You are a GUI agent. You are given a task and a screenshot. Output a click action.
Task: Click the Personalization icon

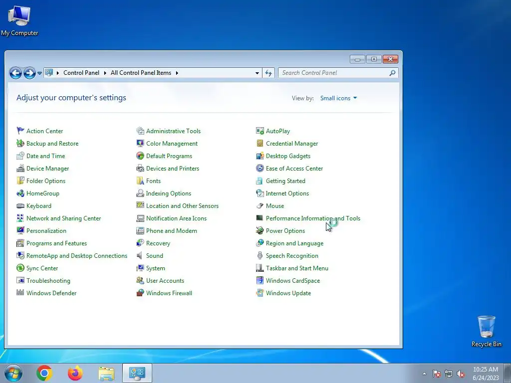tap(20, 230)
